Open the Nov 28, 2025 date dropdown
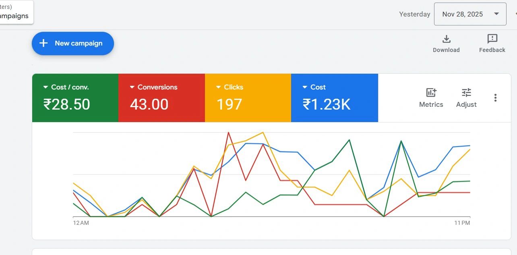The image size is (517, 255). 470,14
